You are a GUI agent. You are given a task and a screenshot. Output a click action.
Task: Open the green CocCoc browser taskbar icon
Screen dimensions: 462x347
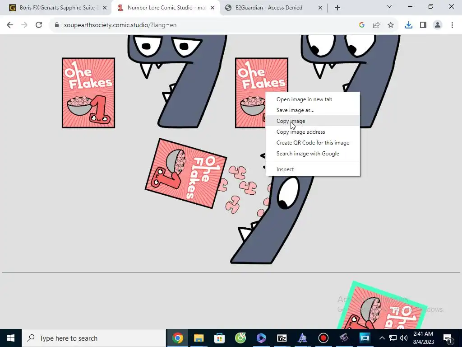pyautogui.click(x=240, y=338)
